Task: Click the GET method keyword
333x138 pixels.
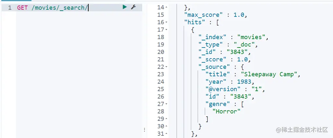Action: (22, 8)
